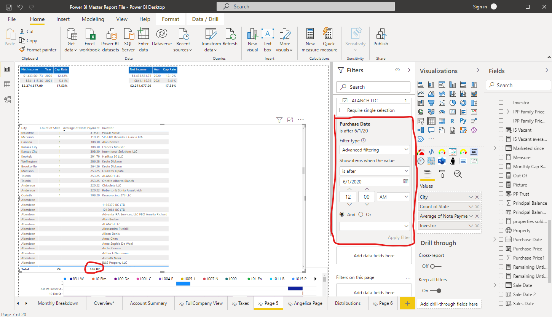Create a New measure
Viewport: 552px width, 317px height.
point(310,40)
